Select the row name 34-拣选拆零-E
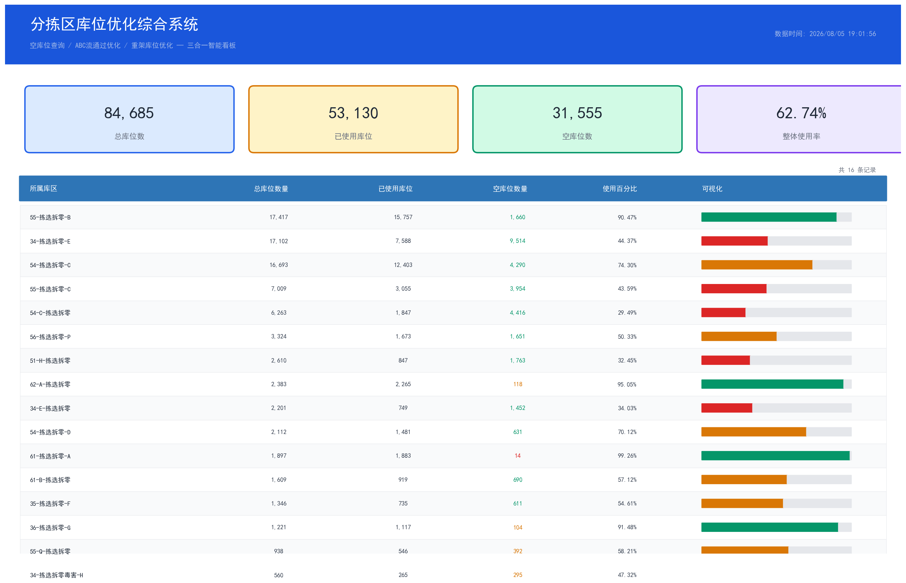The width and height of the screenshot is (906, 583). [50, 241]
